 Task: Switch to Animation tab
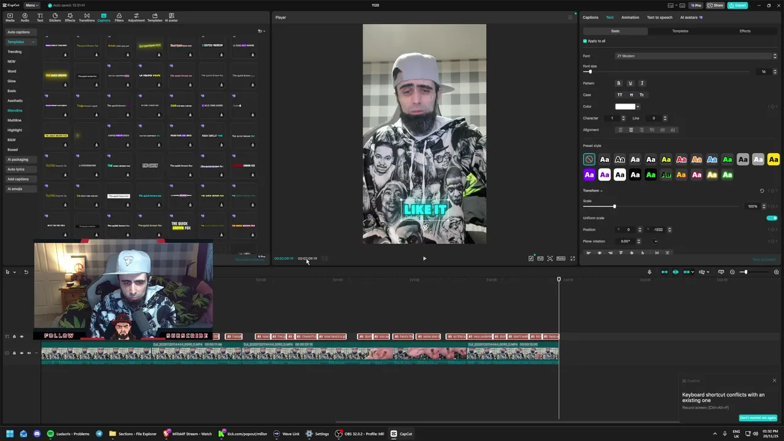pos(630,17)
